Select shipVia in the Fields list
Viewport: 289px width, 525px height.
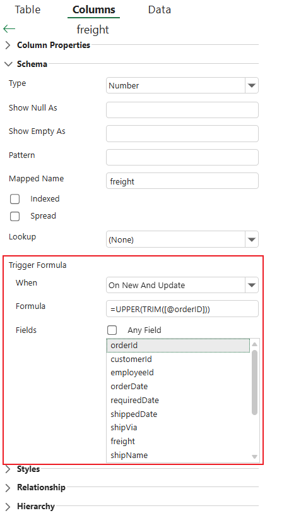click(179, 428)
